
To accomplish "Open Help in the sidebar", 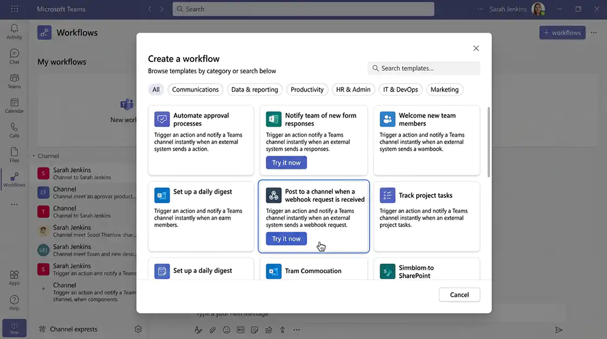I will (14, 303).
